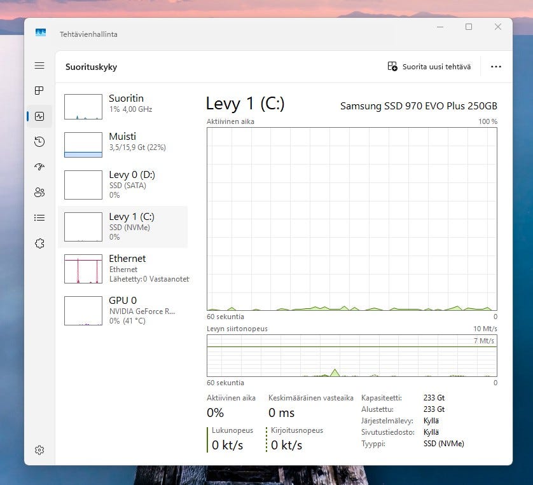The width and height of the screenshot is (533, 485).
Task: Select the Performance page icon in sidebar
Action: 39,116
